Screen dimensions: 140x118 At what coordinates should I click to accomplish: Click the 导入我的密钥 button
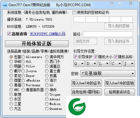click(119, 26)
